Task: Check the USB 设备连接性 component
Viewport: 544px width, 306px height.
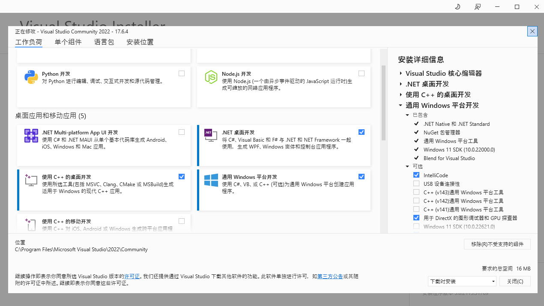Action: click(416, 184)
